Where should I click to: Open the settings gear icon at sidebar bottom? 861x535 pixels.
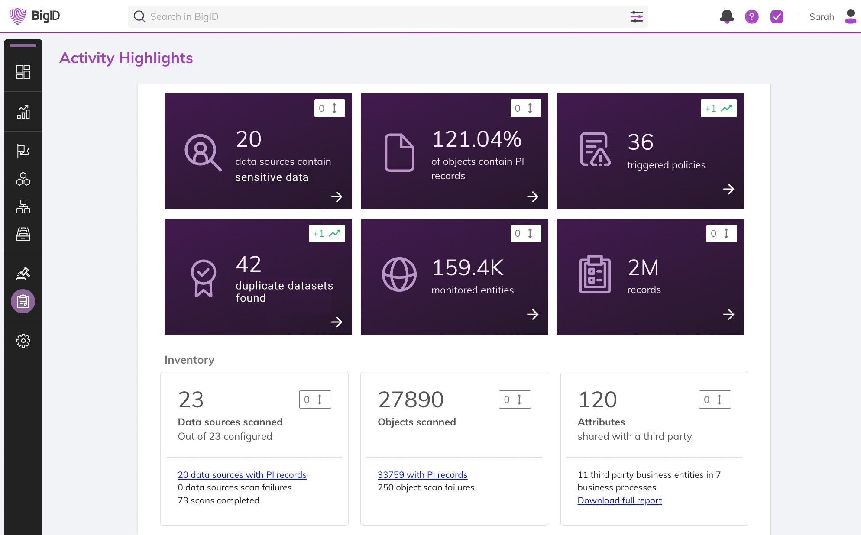(23, 341)
